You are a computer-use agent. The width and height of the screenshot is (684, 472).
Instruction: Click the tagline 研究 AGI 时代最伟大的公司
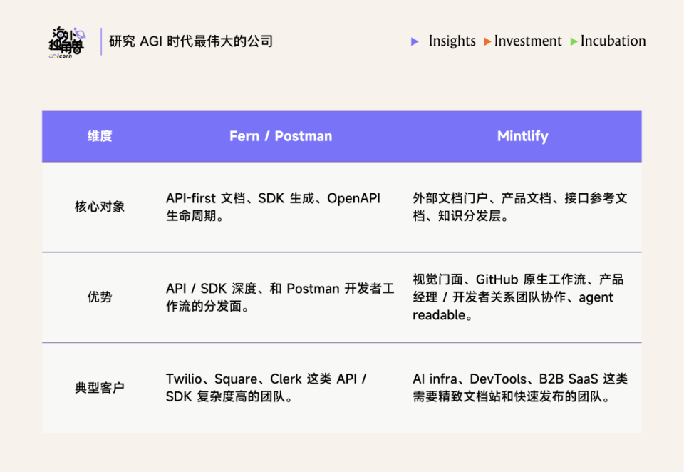click(x=191, y=41)
